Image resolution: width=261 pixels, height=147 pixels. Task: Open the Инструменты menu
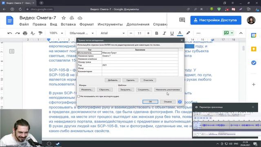110,24
